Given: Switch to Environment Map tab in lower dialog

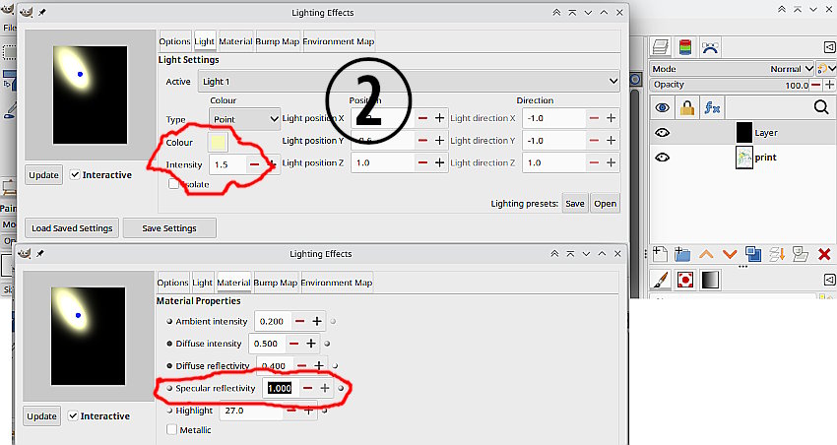Looking at the screenshot, I should click(337, 283).
